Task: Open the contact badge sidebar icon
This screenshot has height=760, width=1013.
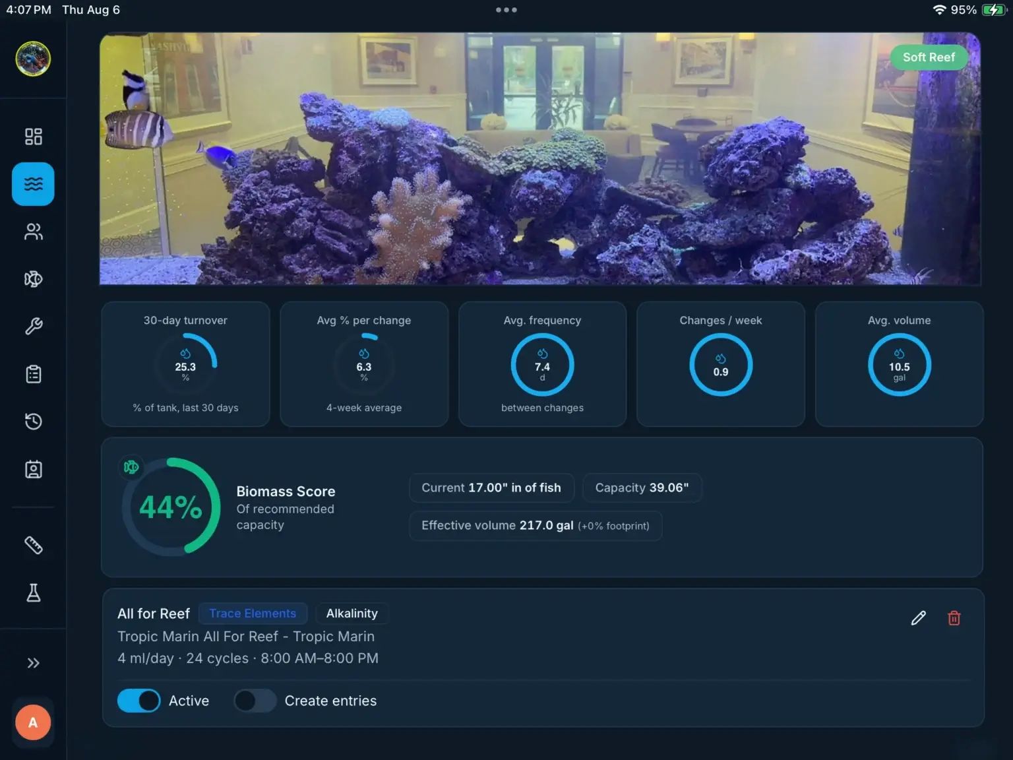Action: (x=33, y=469)
